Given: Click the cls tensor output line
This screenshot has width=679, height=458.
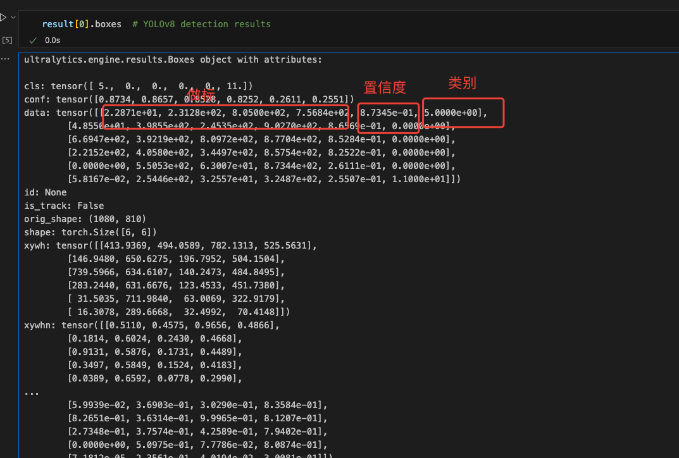Looking at the screenshot, I should point(138,86).
